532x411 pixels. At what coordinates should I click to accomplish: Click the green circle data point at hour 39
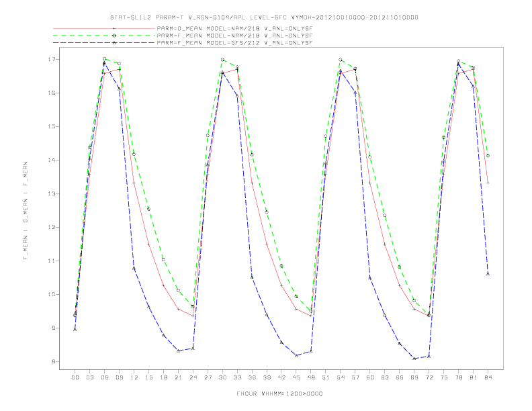pos(267,212)
